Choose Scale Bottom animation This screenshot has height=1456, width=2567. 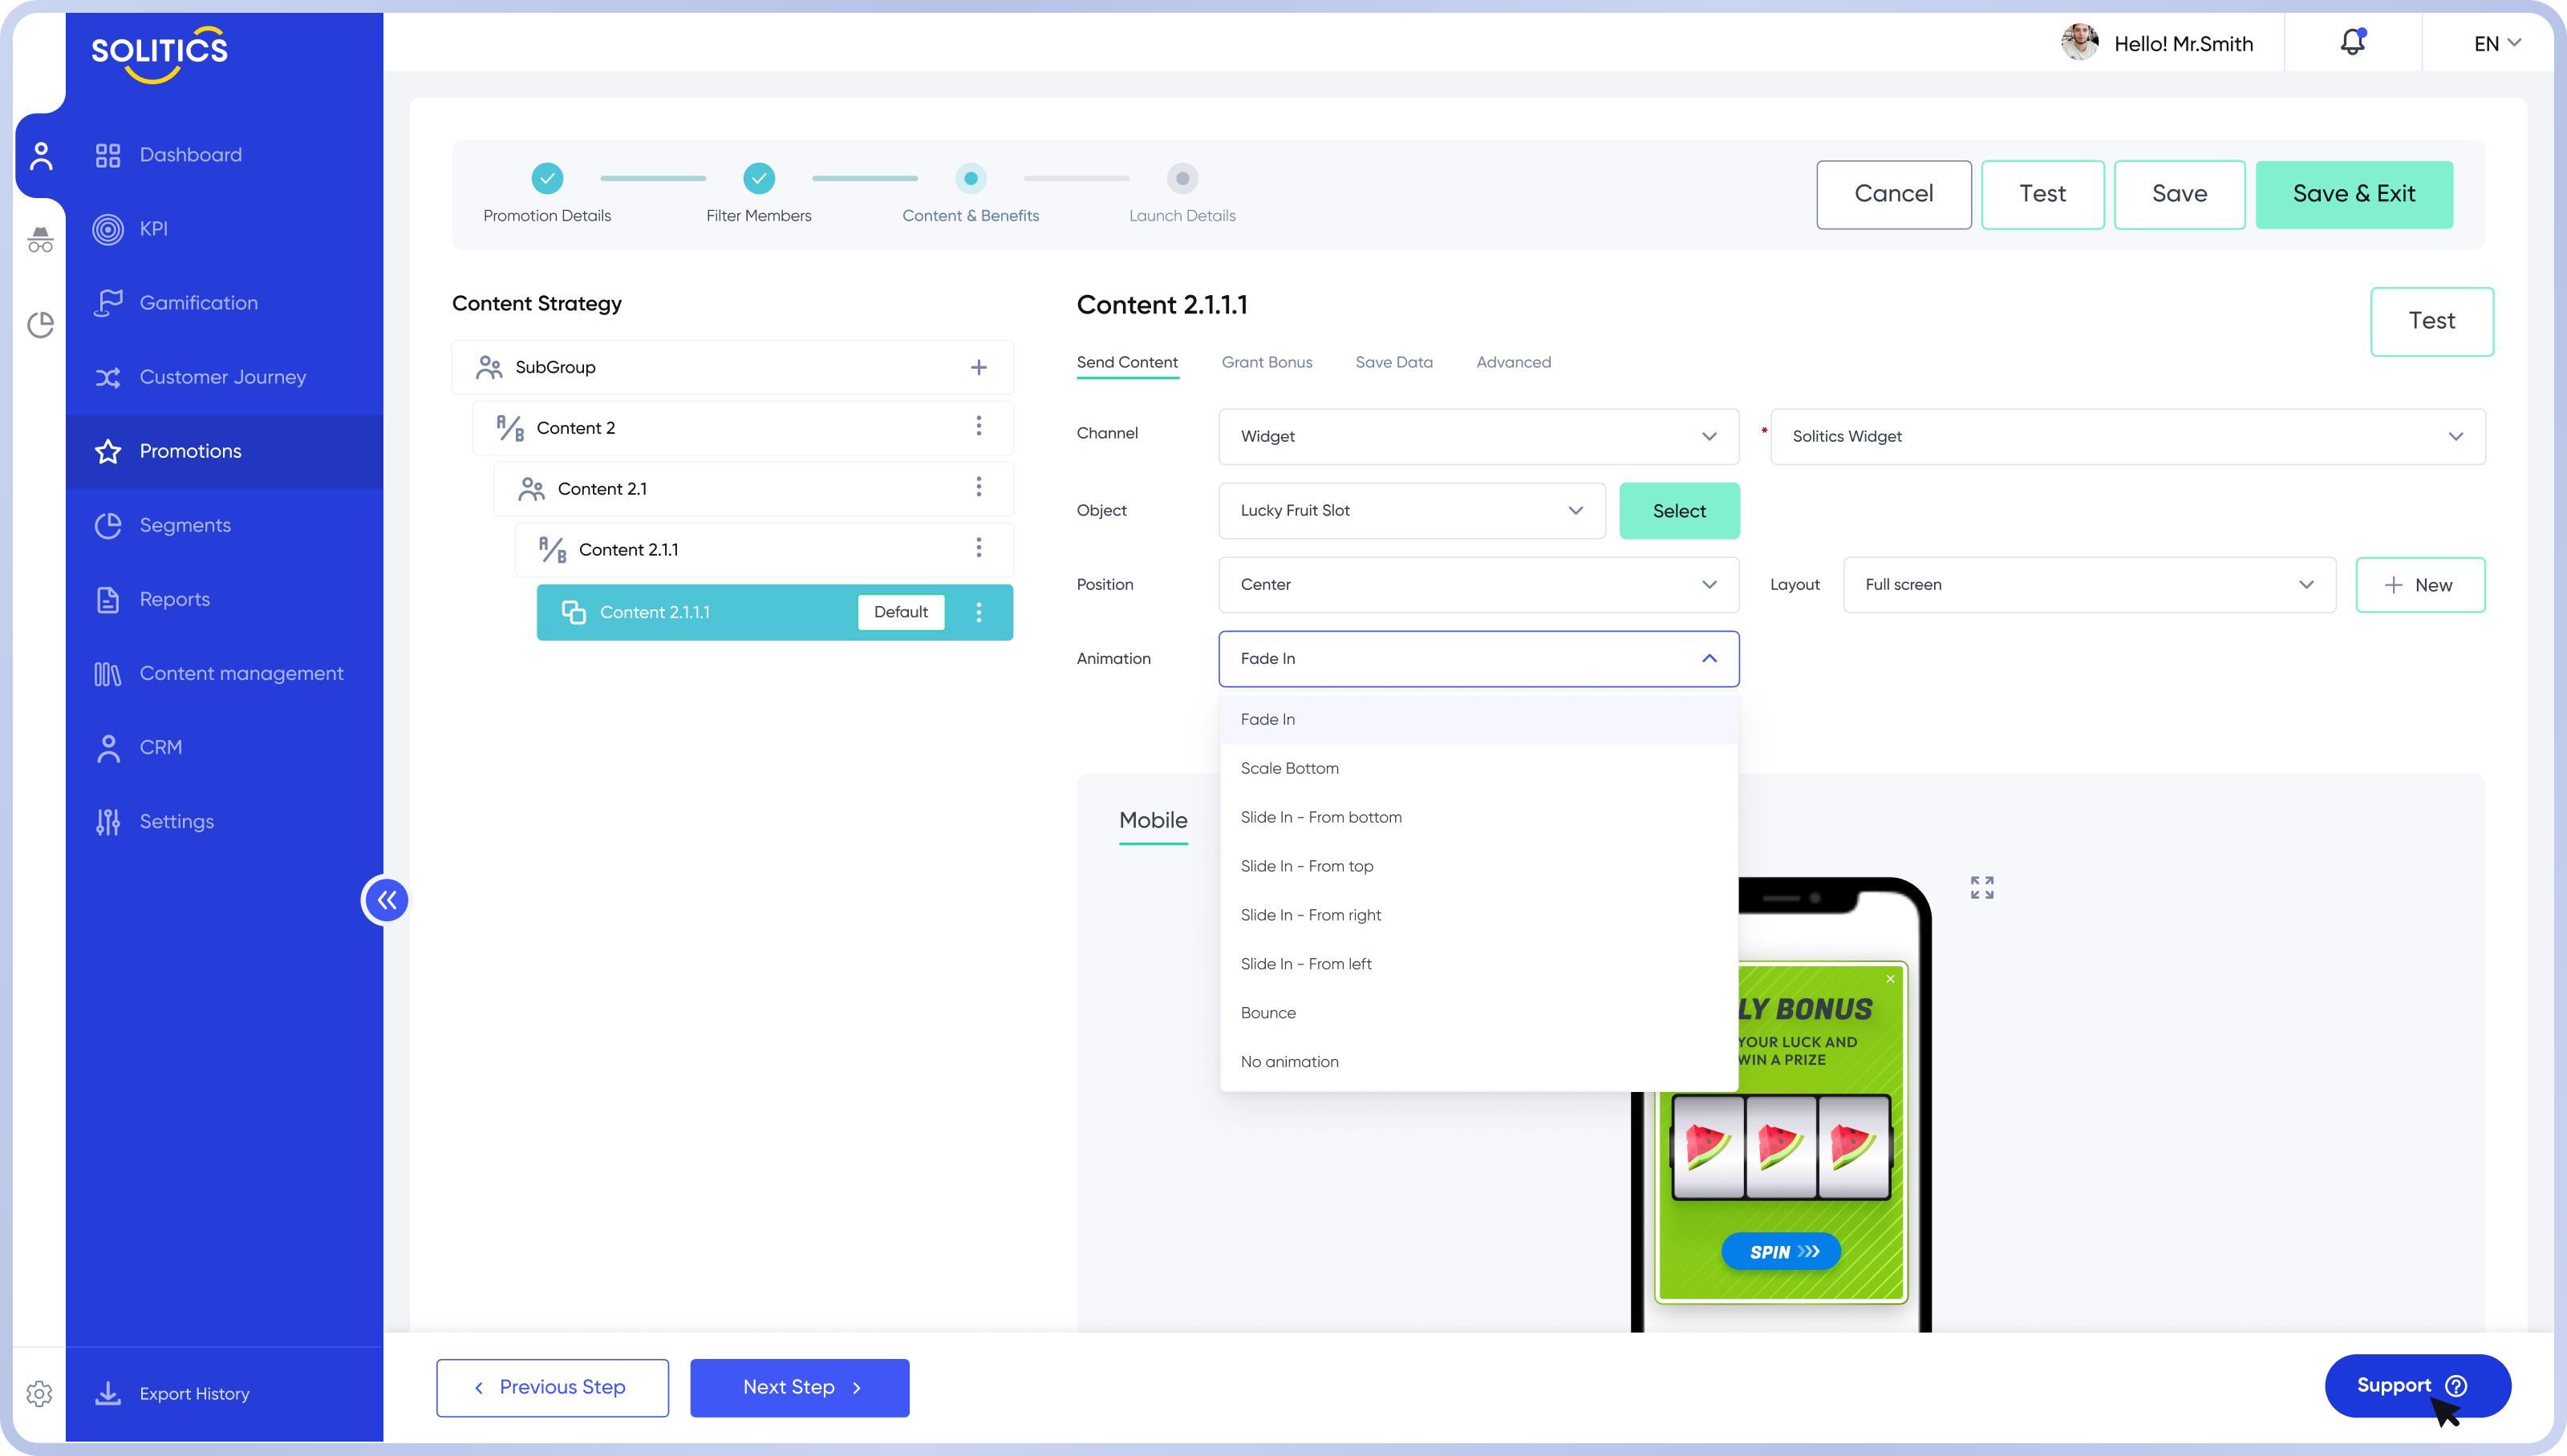click(x=1478, y=768)
